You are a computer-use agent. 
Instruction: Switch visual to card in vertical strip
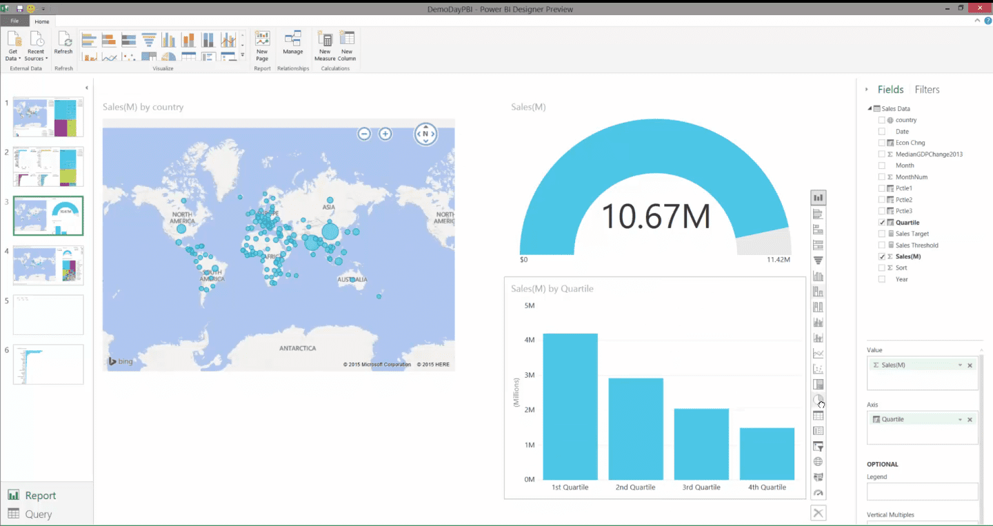[x=818, y=431]
